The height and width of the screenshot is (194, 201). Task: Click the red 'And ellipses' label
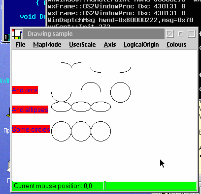30,110
